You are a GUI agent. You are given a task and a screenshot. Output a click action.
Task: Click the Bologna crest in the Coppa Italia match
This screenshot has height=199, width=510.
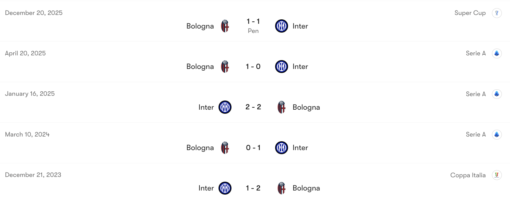[x=282, y=188]
